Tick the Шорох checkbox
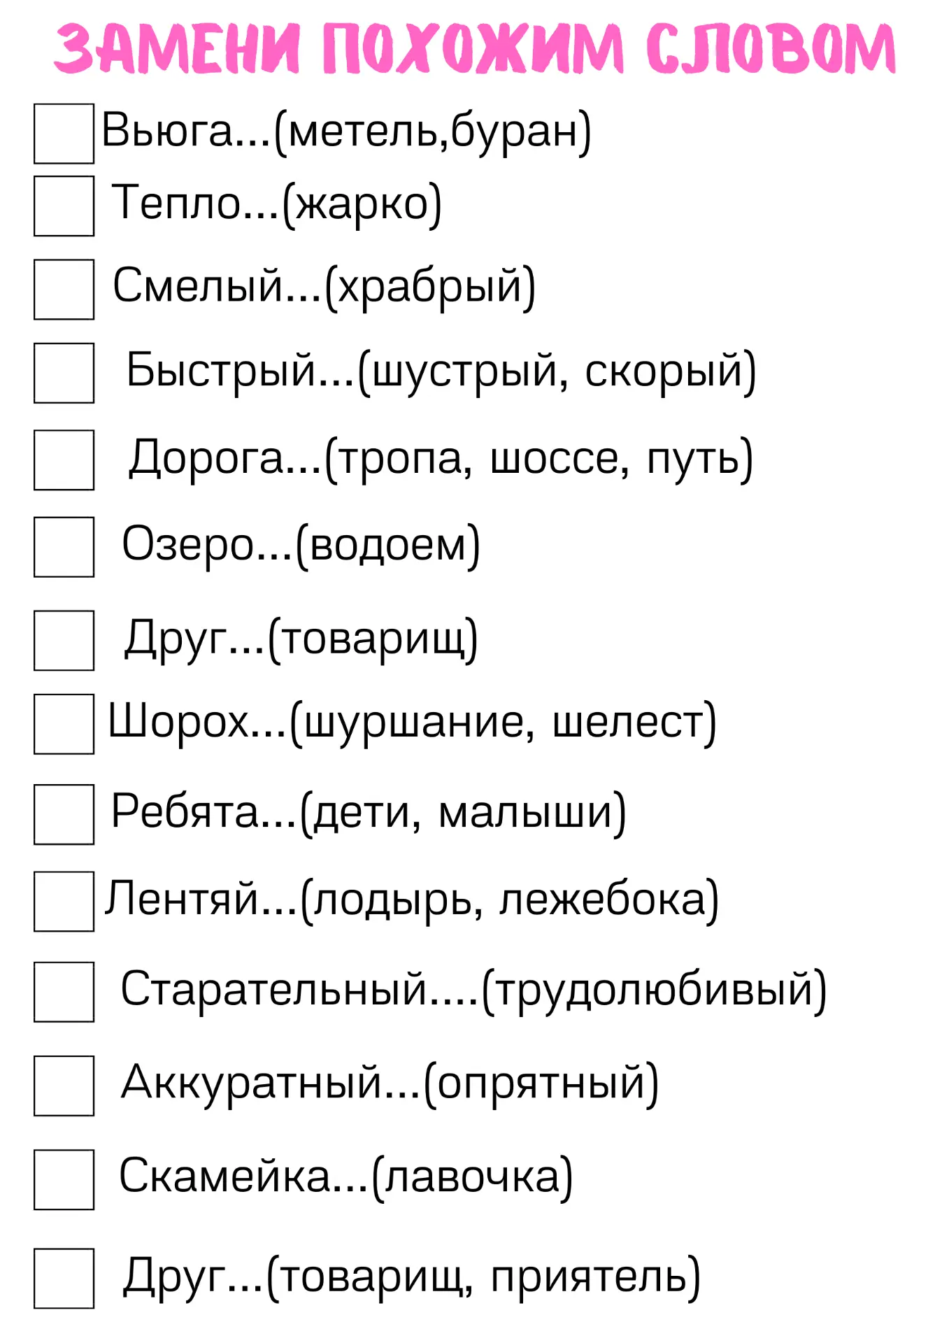 click(64, 724)
